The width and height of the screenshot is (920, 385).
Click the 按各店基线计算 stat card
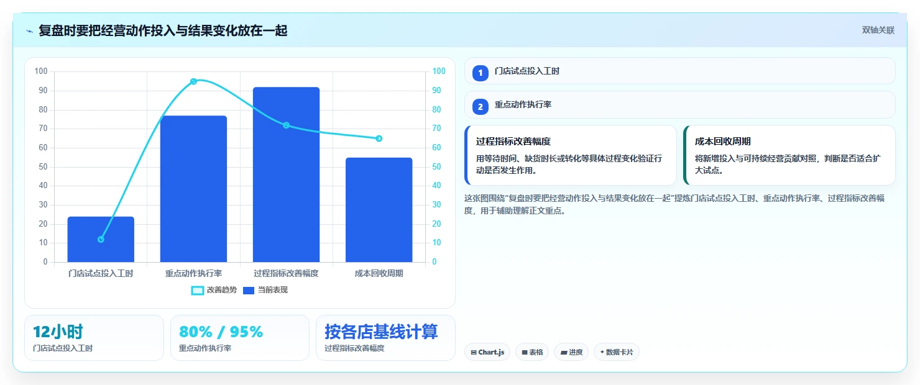pos(385,338)
